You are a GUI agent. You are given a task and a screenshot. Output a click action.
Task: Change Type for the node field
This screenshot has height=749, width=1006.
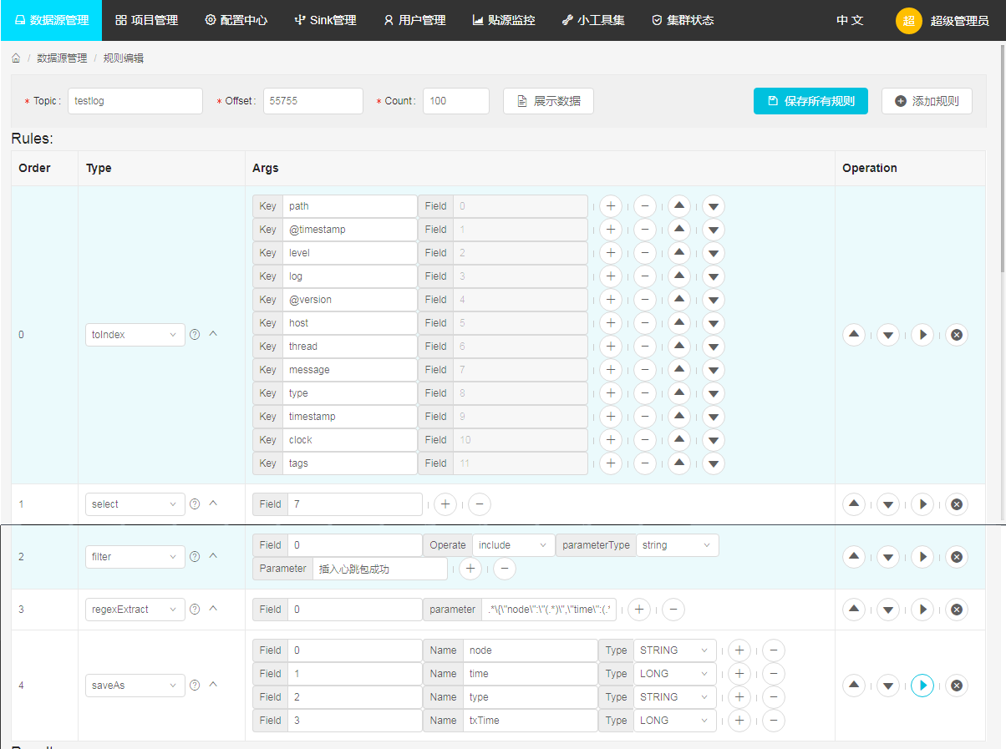(x=675, y=650)
